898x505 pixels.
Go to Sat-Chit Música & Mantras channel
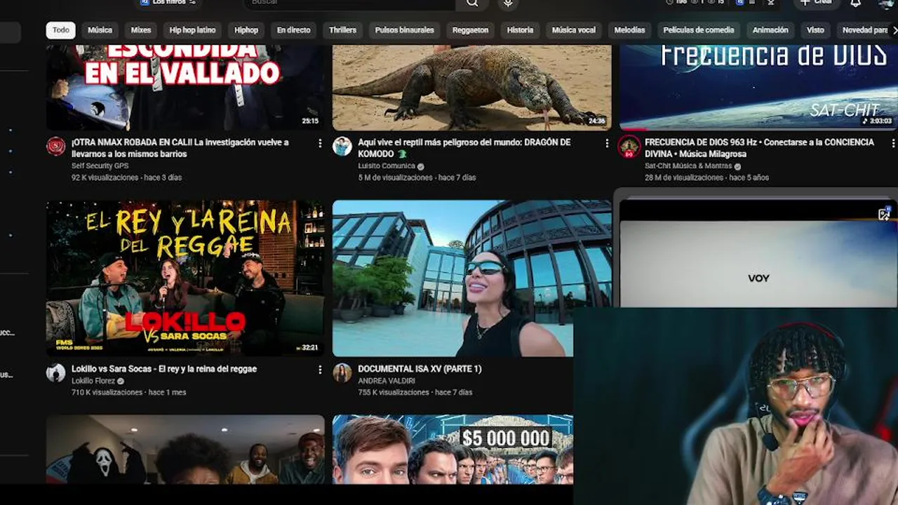click(x=688, y=166)
